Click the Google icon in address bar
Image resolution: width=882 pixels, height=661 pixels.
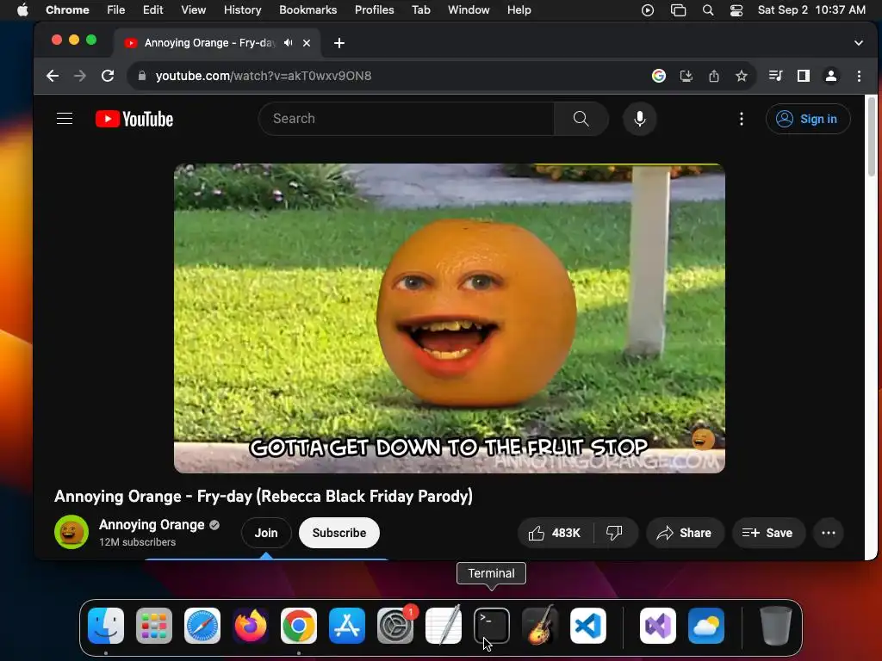659,76
